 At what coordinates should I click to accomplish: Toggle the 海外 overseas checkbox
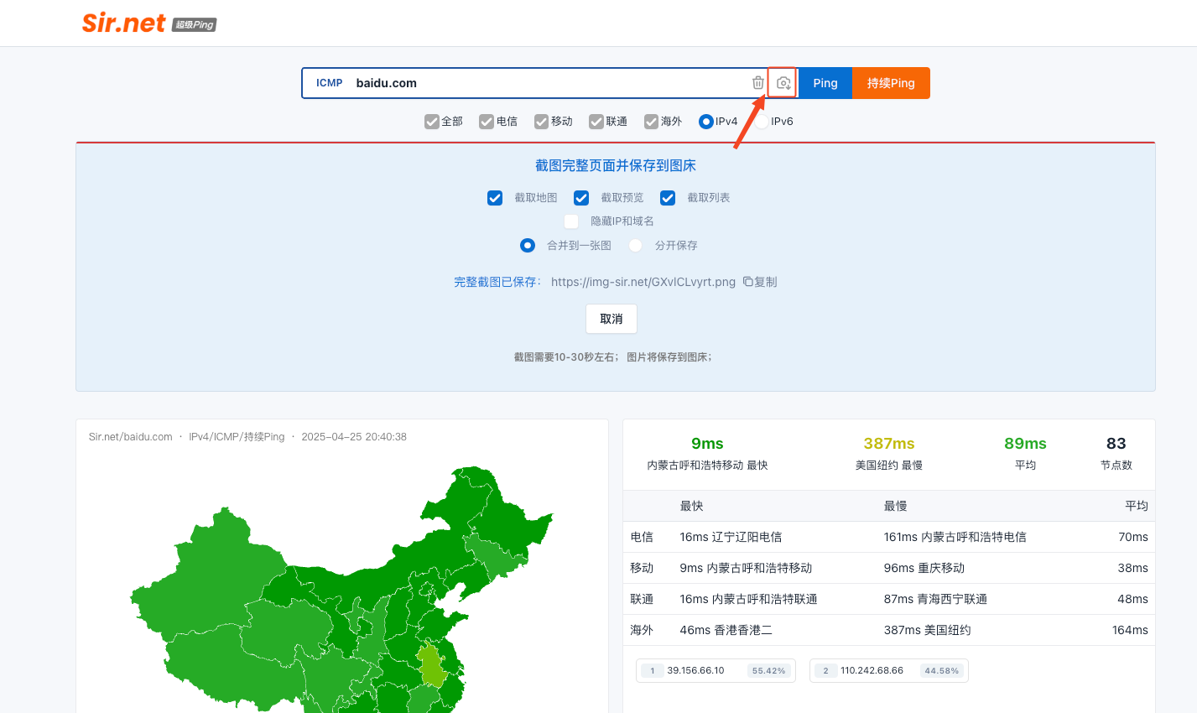coord(651,122)
